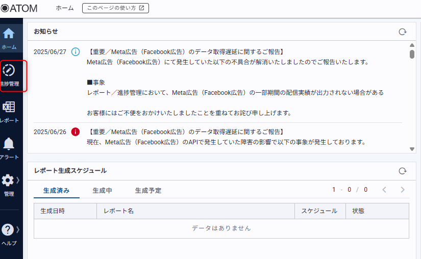Open このページの使い方 link
The width and height of the screenshot is (421, 259).
point(115,8)
